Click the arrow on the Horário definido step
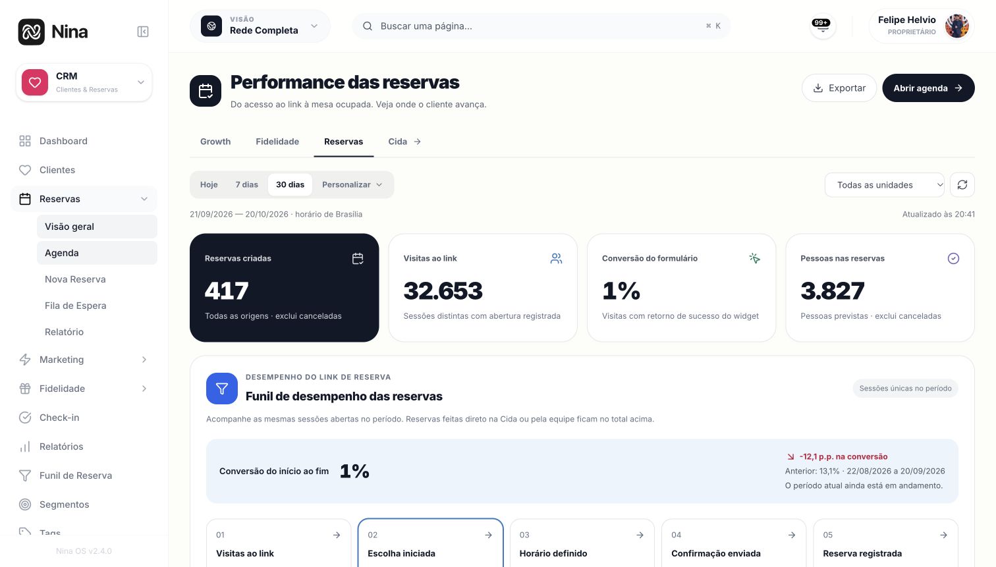Image resolution: width=996 pixels, height=567 pixels. pyautogui.click(x=640, y=535)
